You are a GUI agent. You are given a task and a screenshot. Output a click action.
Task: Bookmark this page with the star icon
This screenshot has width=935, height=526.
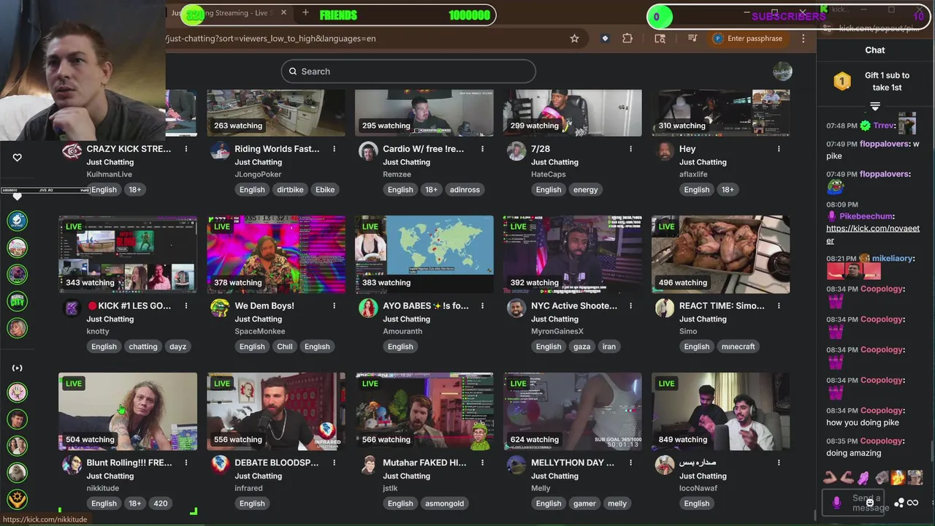click(574, 39)
